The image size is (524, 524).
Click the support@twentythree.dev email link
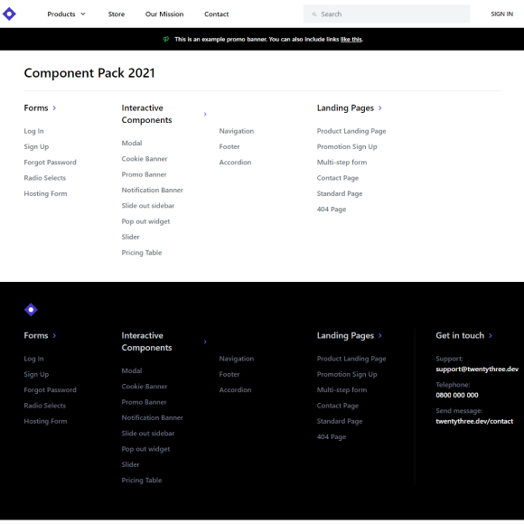[477, 369]
